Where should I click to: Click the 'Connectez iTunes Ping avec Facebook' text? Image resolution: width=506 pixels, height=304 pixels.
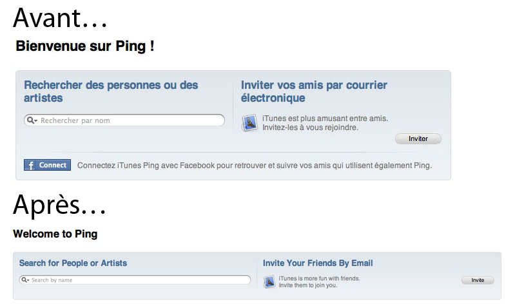(x=255, y=166)
